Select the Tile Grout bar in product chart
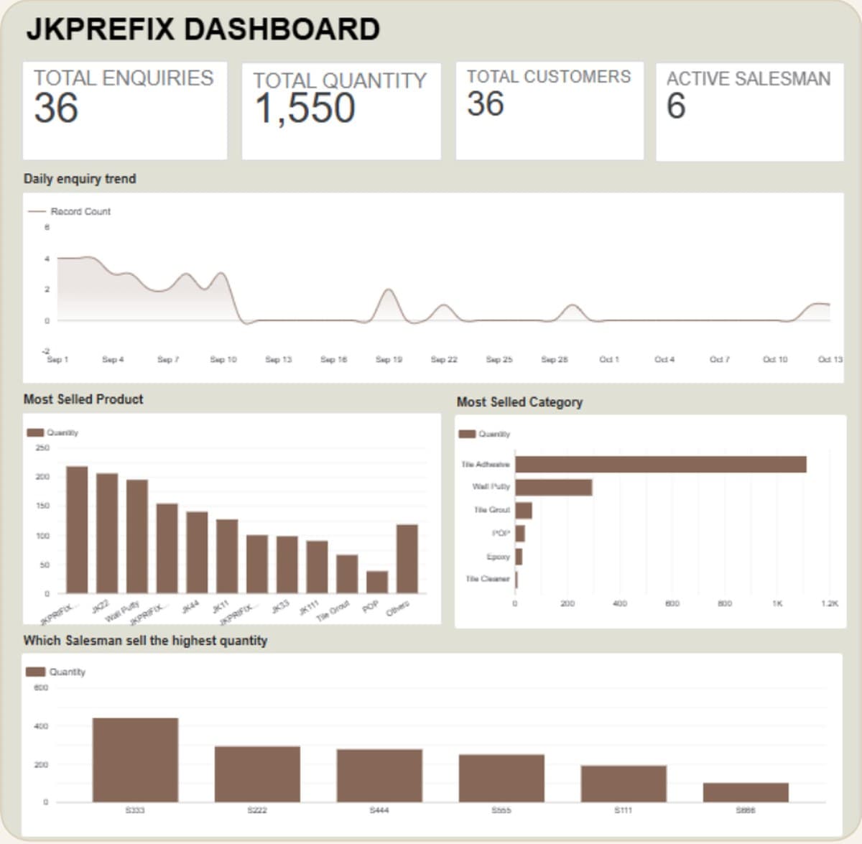This screenshot has width=862, height=844. tap(347, 574)
